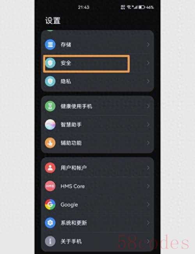Viewport: 195px width, 254px height.
Task: Tap the Google logo icon
Action: click(50, 205)
